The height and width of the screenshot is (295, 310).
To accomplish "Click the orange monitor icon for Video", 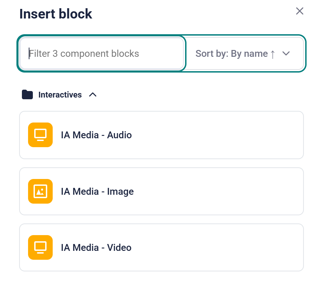I will coord(40,247).
